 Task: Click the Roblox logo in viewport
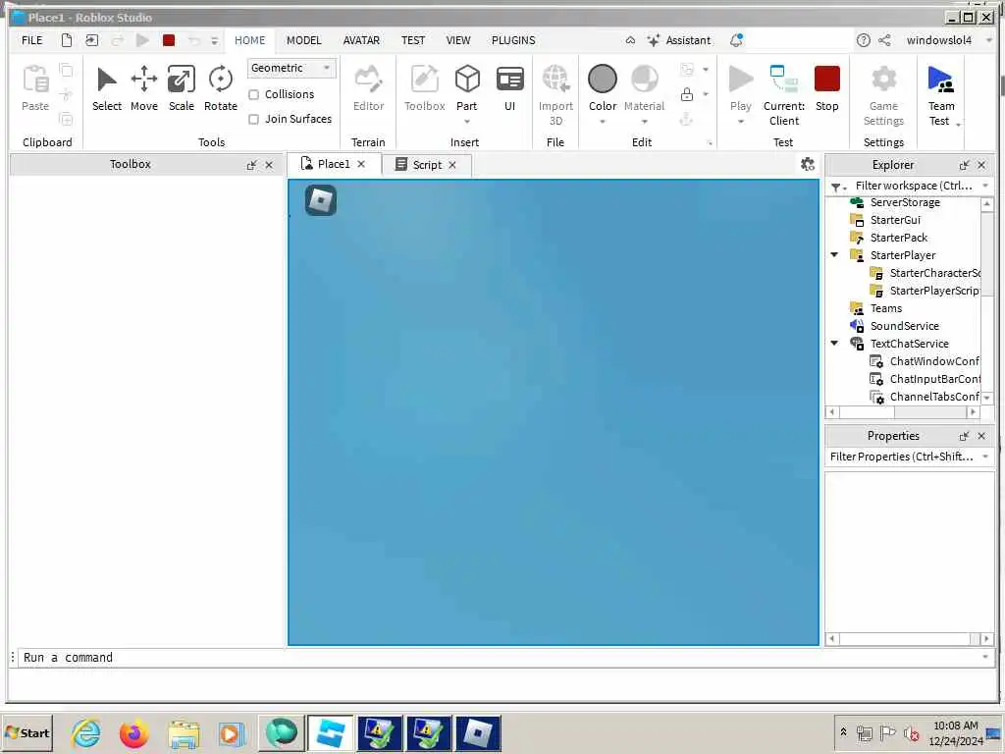click(321, 200)
